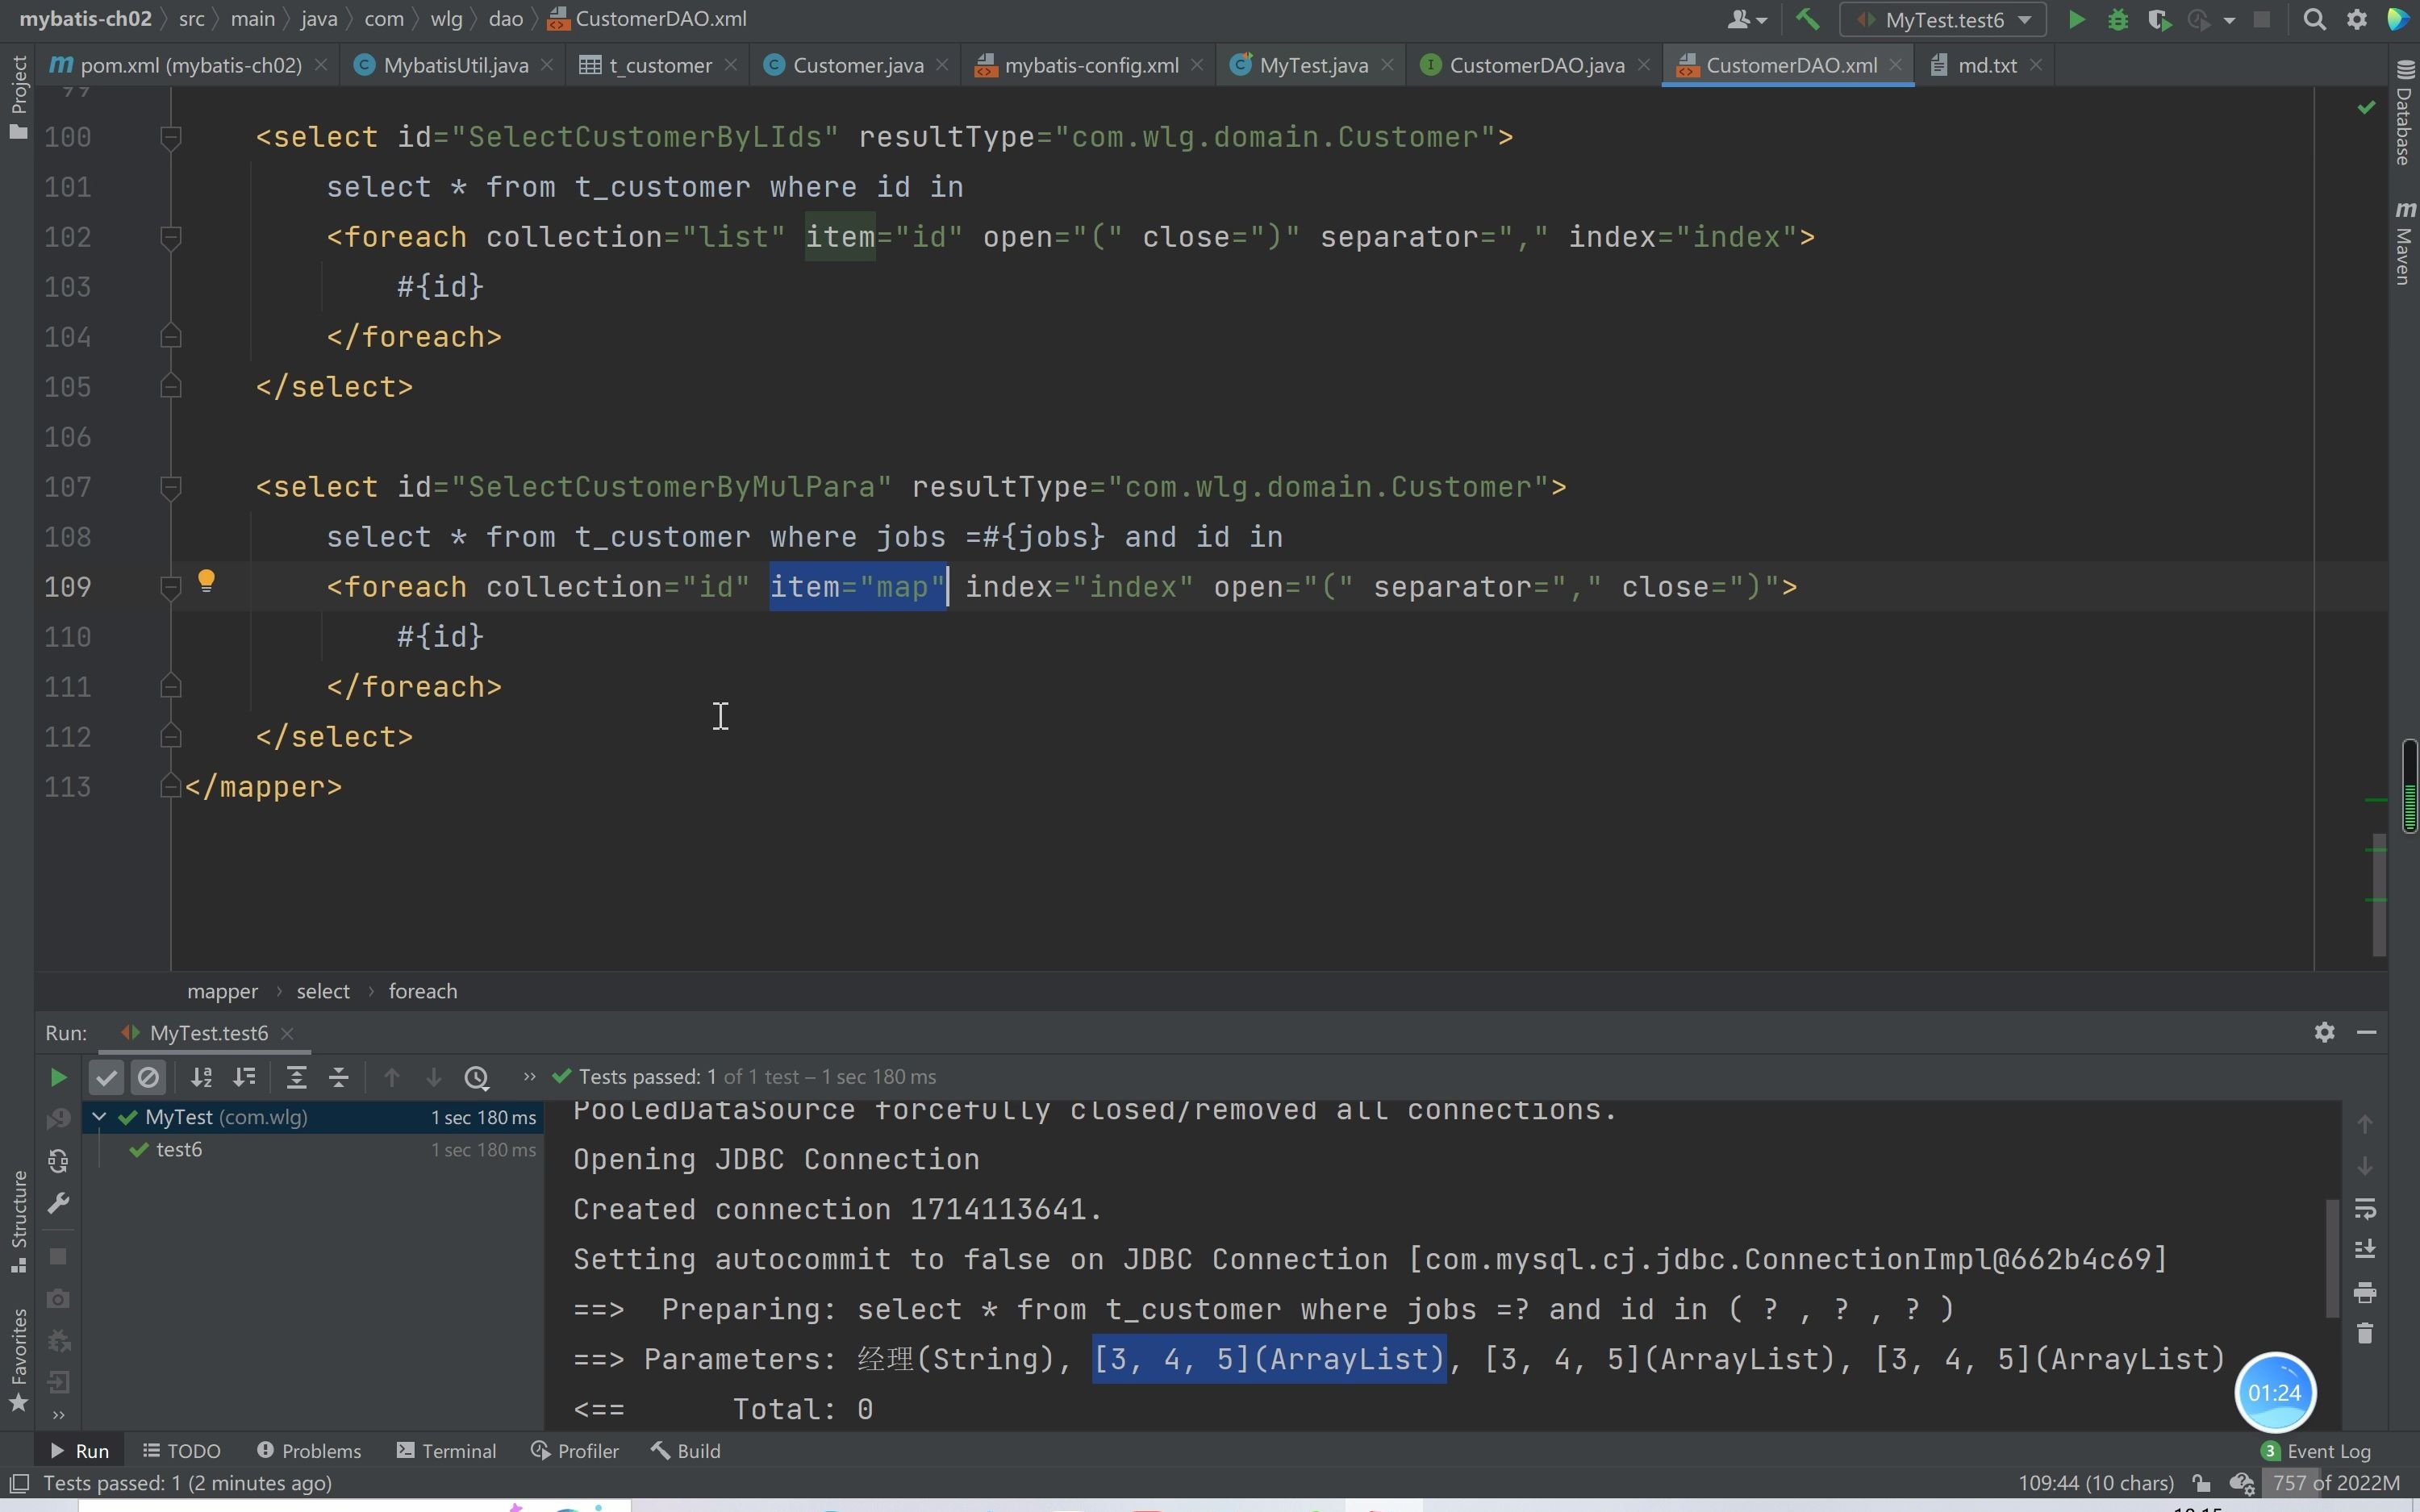
Task: Close the CustomerDAO.xml tab
Action: (1896, 65)
